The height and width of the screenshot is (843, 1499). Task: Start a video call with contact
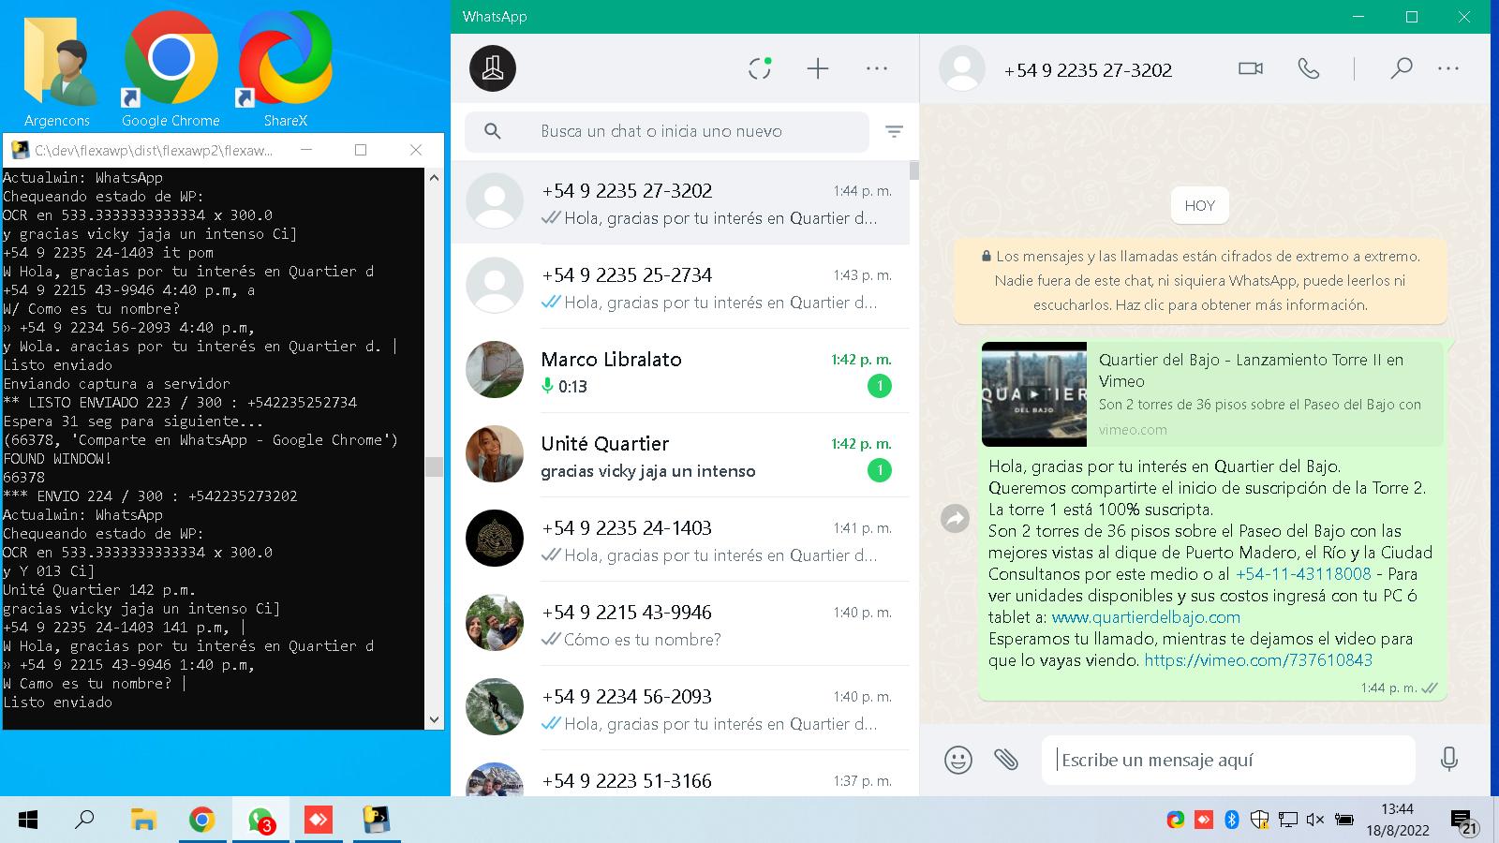click(x=1251, y=68)
